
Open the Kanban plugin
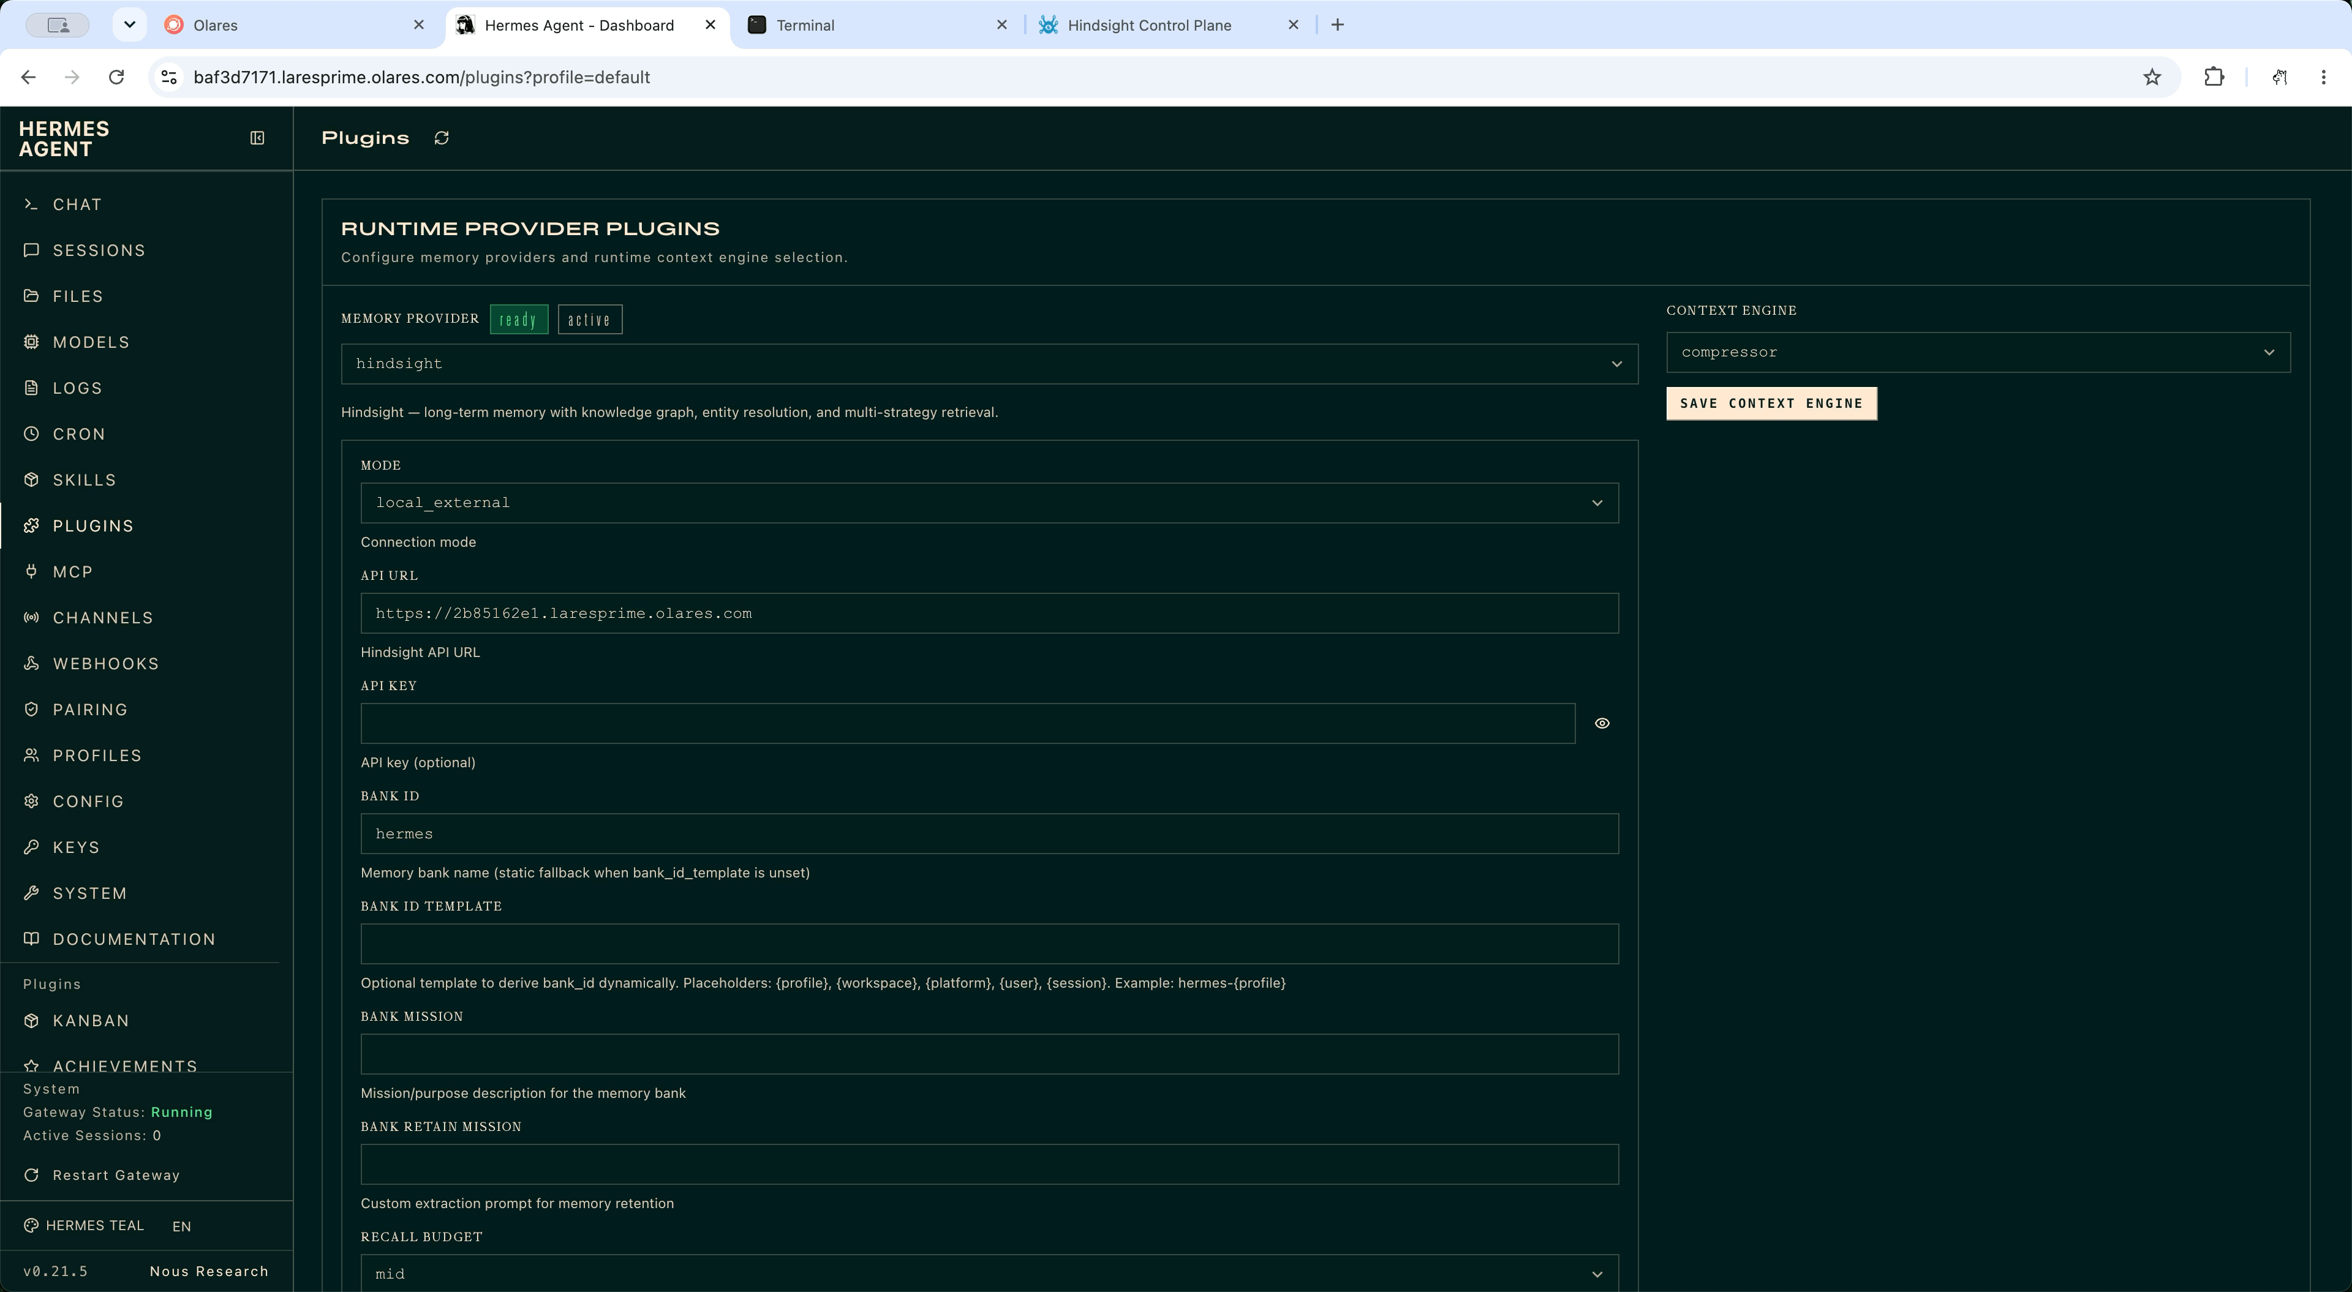[x=146, y=1021]
